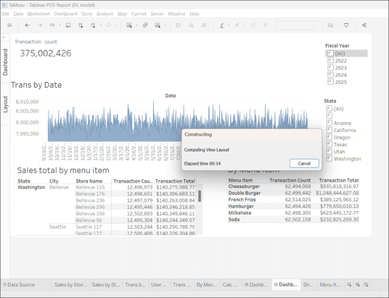Open the Clear Sheet dropdown arrow

tap(165, 26)
